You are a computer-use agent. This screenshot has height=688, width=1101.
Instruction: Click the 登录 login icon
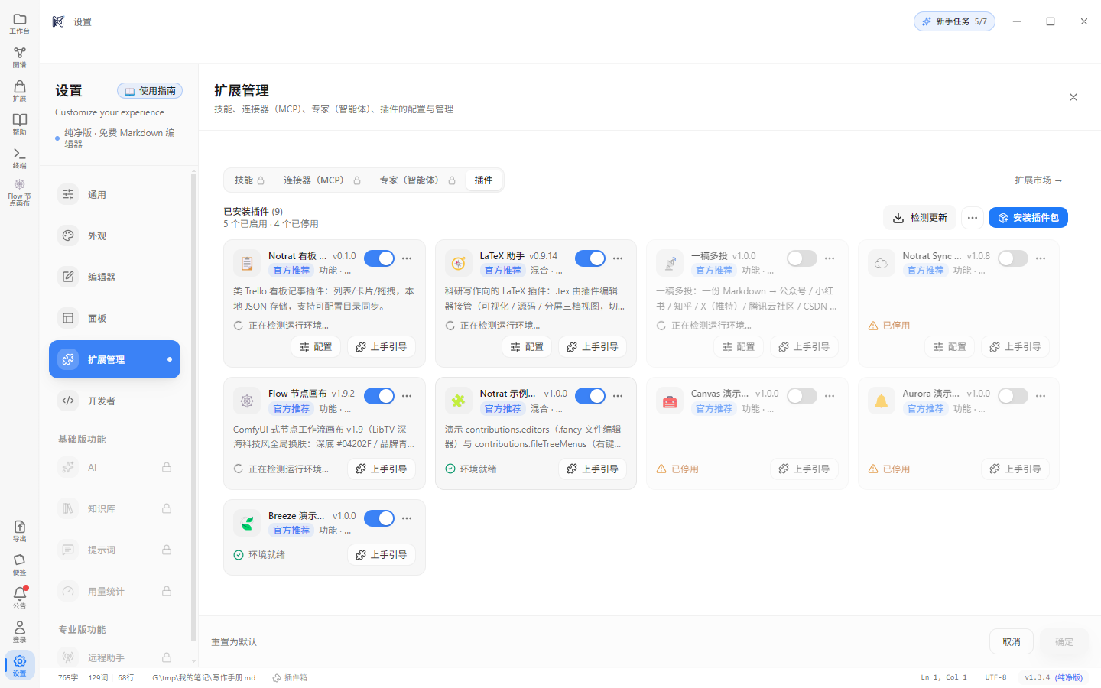point(20,632)
